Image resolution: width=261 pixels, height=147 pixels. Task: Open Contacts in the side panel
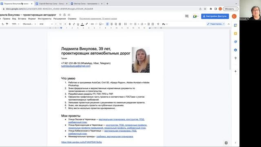[235, 50]
